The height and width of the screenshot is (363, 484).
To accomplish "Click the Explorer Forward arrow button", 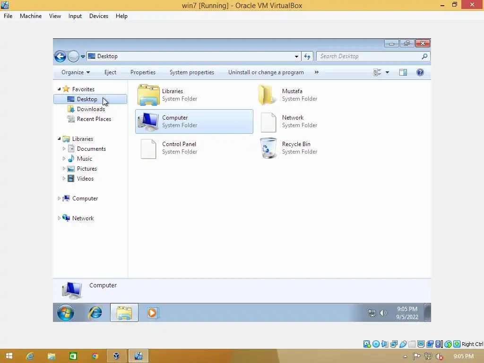I will pos(73,57).
